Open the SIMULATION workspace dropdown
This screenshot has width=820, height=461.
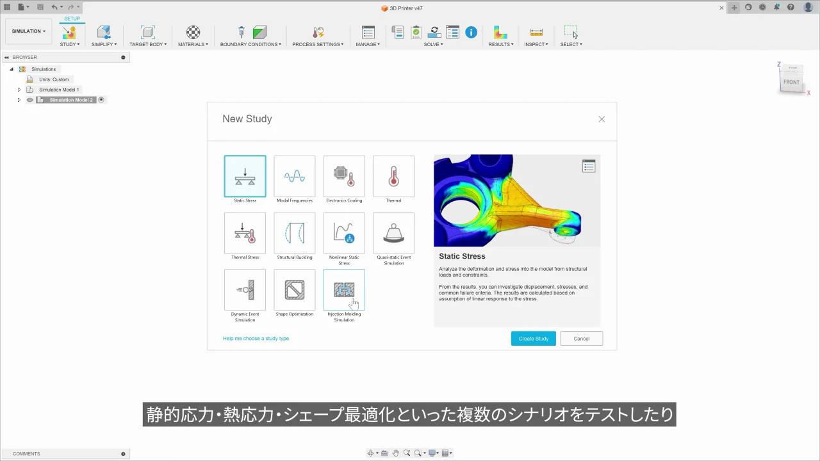pyautogui.click(x=29, y=31)
